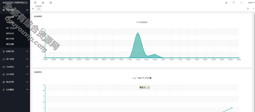This screenshot has width=255, height=112.
Task: Open 平台设置 submenu item under the group
Action: tap(10, 22)
